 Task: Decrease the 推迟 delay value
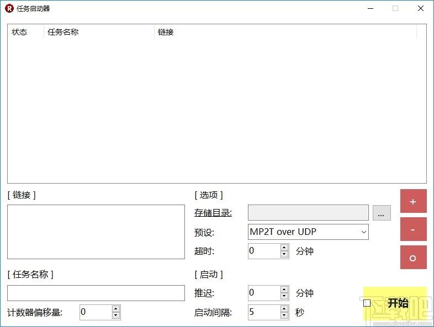click(x=284, y=296)
